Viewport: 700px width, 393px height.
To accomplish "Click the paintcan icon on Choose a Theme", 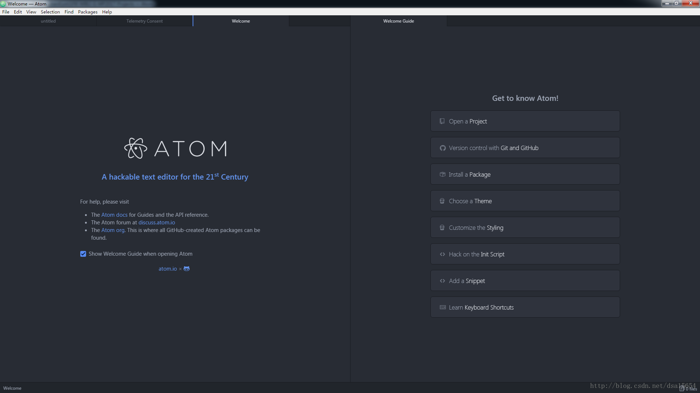I will coord(442,201).
